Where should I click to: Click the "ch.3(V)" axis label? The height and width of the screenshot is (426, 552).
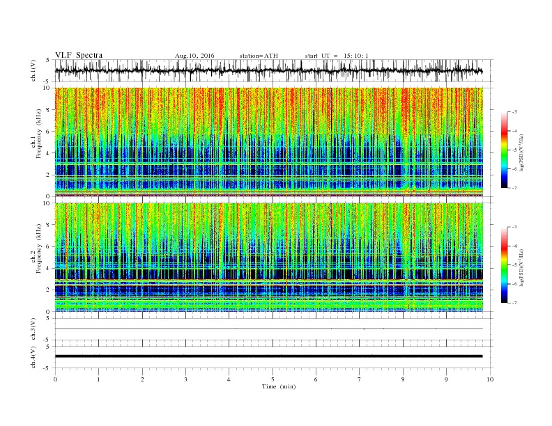[x=33, y=329]
